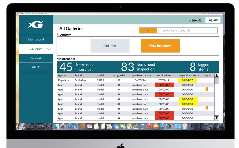Open Trash in the dock
The height and width of the screenshot is (148, 239).
[184, 126]
